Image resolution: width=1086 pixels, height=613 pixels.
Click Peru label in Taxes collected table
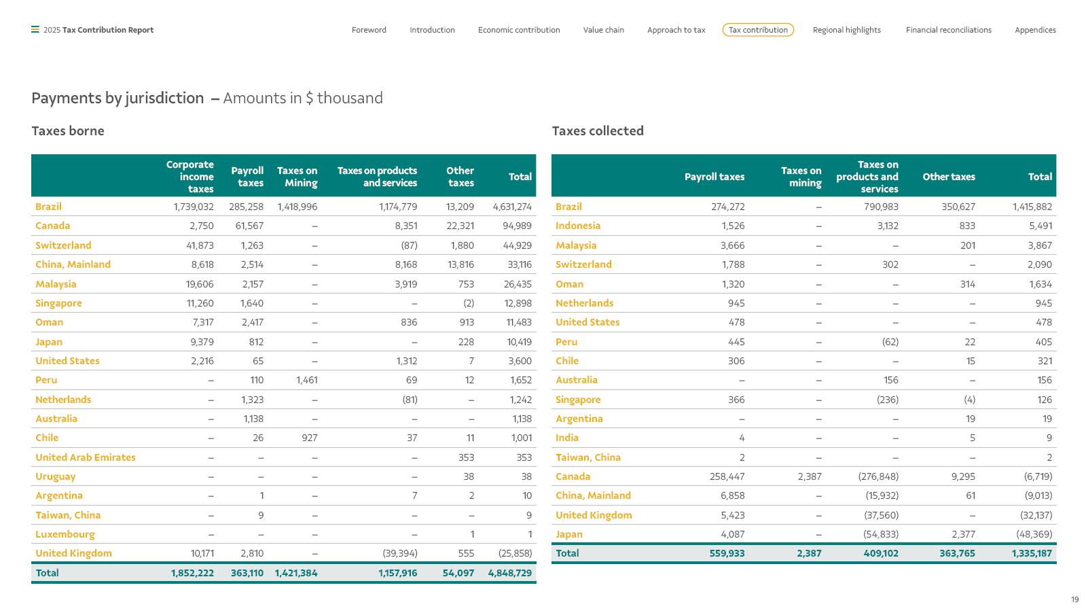coord(566,342)
